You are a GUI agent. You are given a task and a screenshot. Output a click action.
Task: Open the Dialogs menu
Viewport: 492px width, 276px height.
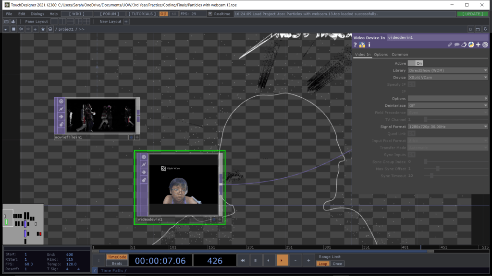pos(37,14)
